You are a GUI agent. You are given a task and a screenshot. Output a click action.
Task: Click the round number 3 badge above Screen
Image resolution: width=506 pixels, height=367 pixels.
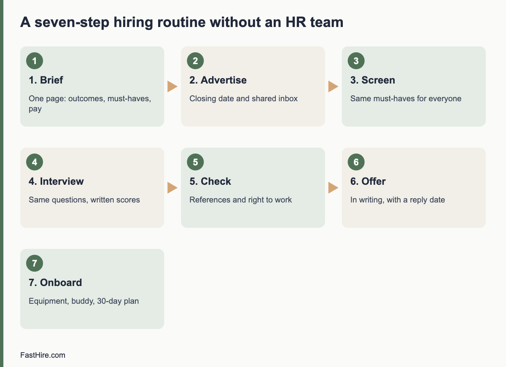point(356,61)
